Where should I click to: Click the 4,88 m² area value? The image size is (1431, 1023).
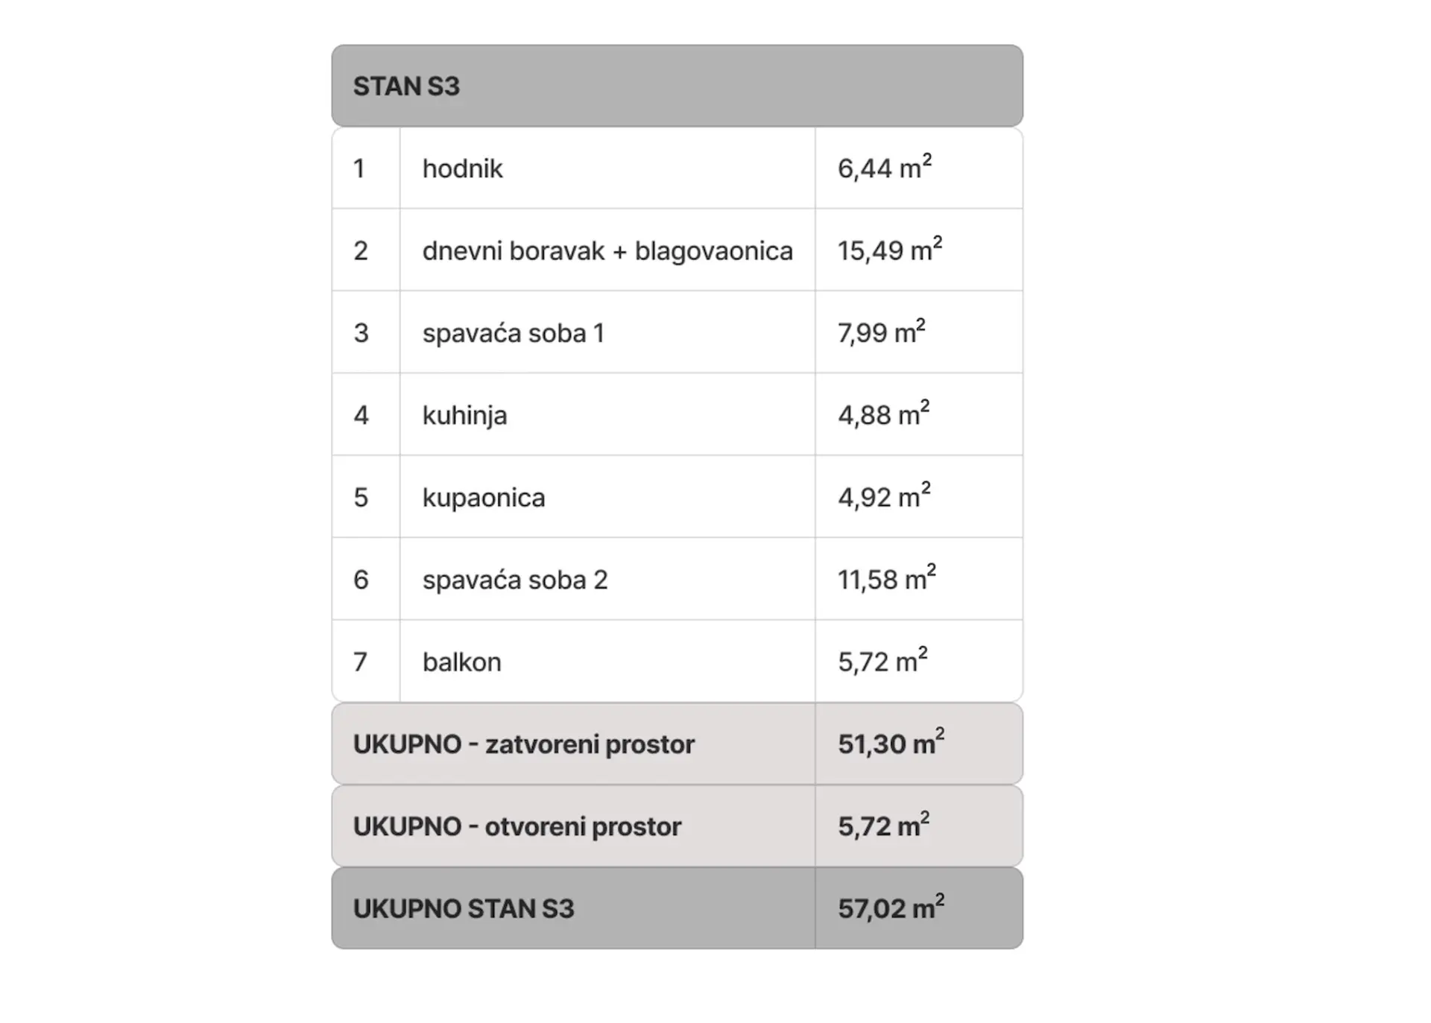pos(883,414)
